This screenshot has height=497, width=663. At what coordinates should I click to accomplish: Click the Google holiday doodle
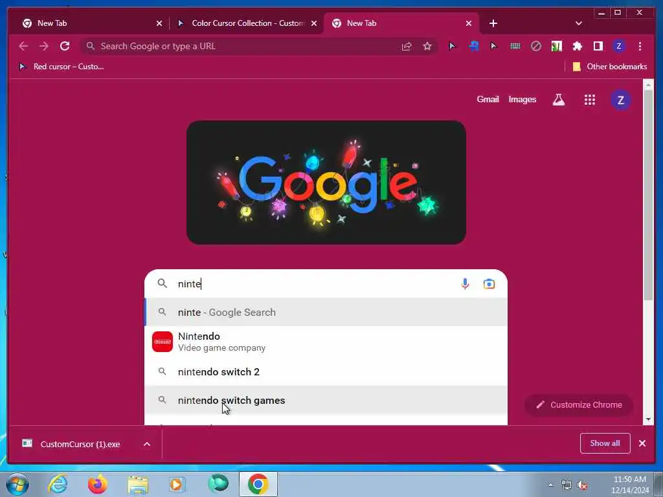point(326,182)
